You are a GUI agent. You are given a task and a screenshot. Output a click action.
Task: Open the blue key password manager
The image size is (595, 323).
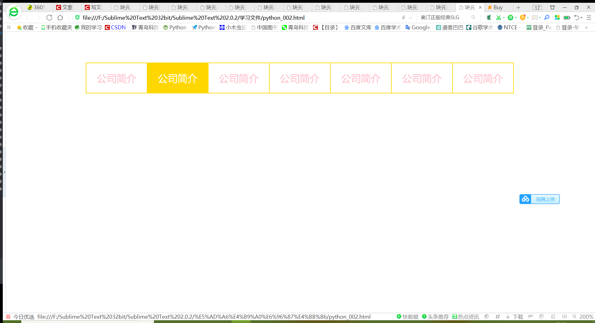pos(547,18)
